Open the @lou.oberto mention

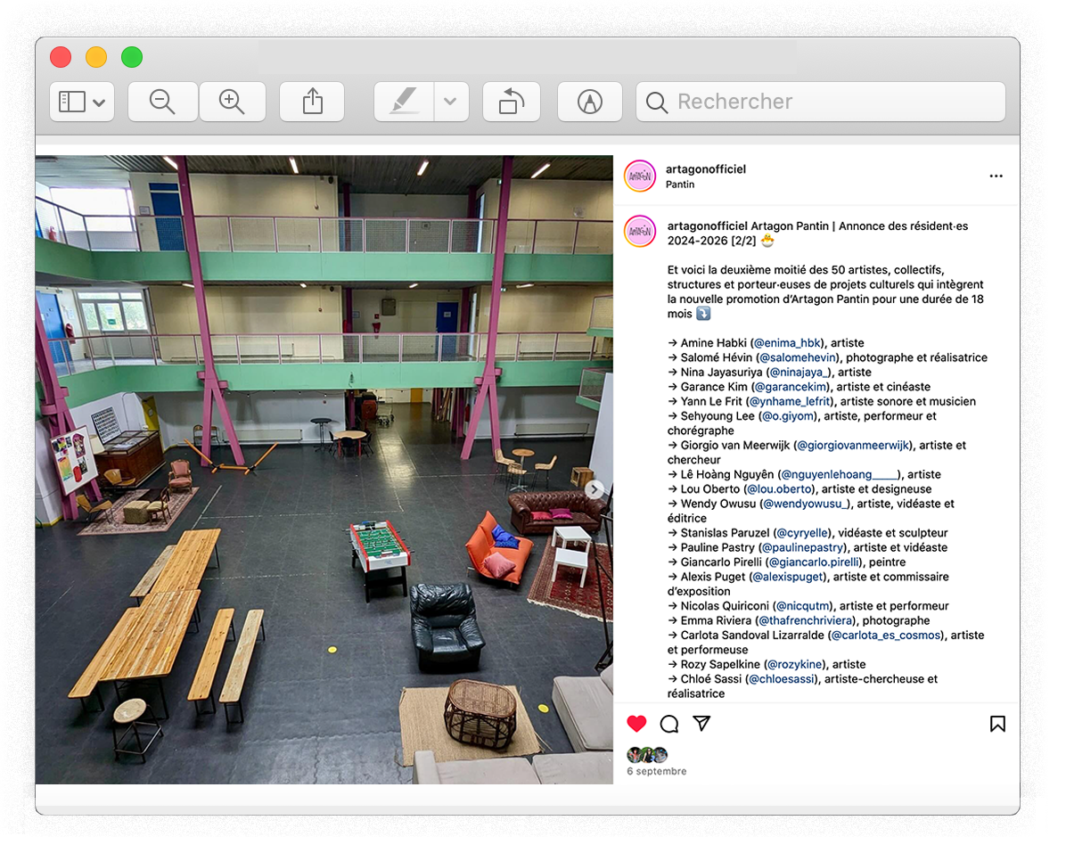coord(779,489)
